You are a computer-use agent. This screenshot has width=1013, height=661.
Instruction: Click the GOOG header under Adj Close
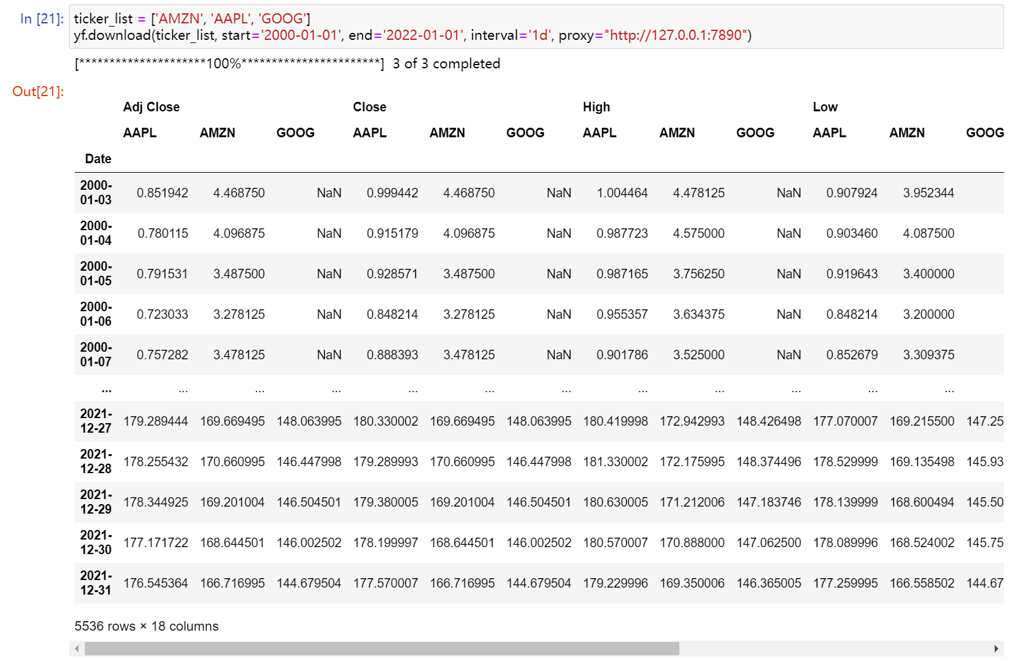296,133
